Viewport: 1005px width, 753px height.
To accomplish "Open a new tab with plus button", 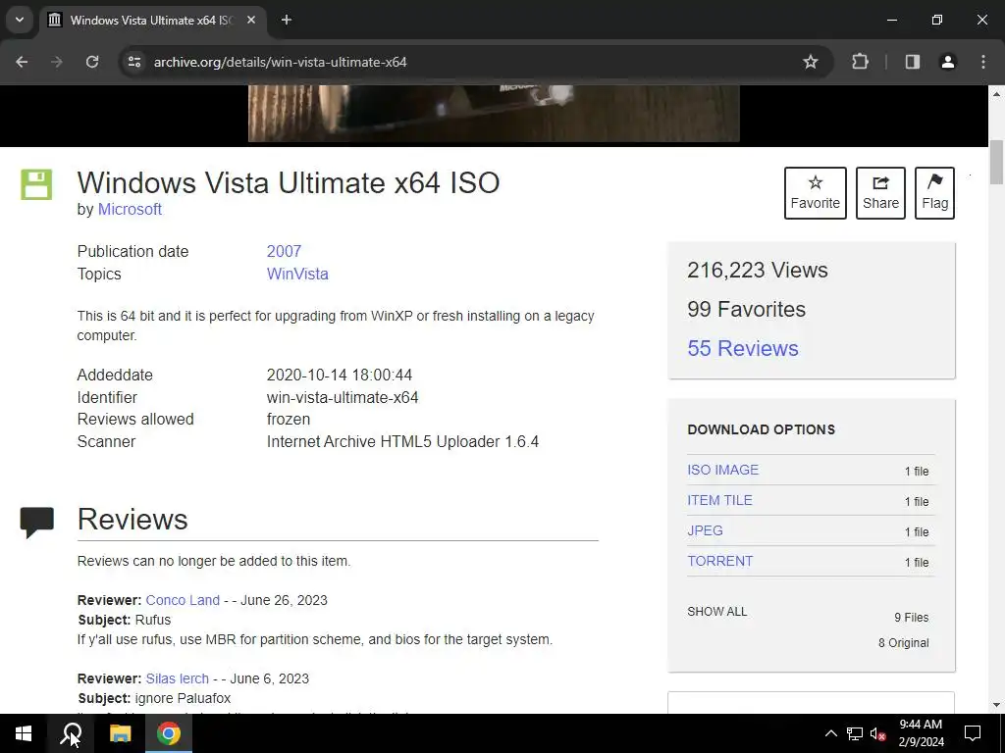I will [287, 20].
